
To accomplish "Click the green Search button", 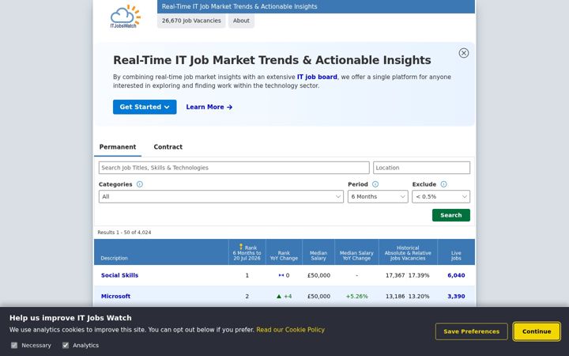I will tap(450, 215).
